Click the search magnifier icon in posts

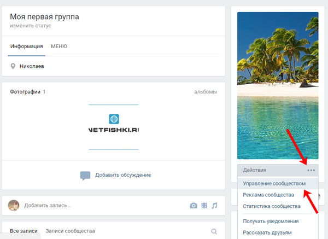pos(214,231)
